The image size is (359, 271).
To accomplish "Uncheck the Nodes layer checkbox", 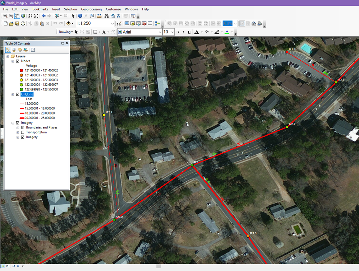I will pos(18,61).
